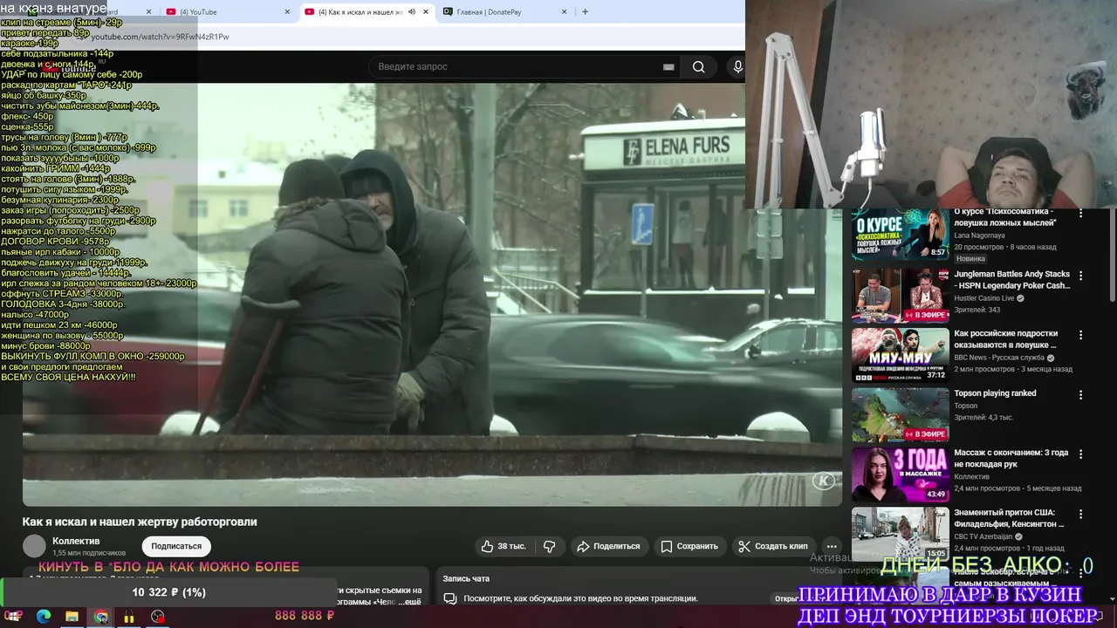Click the YouTube search magnifier button

698,67
